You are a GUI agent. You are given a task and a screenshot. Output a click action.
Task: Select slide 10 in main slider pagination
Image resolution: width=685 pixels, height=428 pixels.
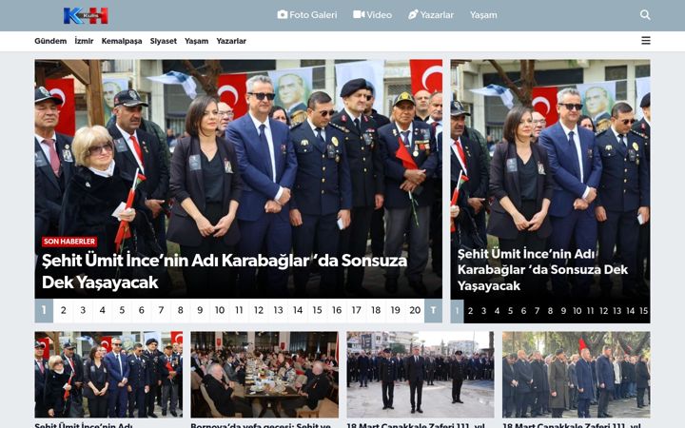(x=220, y=310)
